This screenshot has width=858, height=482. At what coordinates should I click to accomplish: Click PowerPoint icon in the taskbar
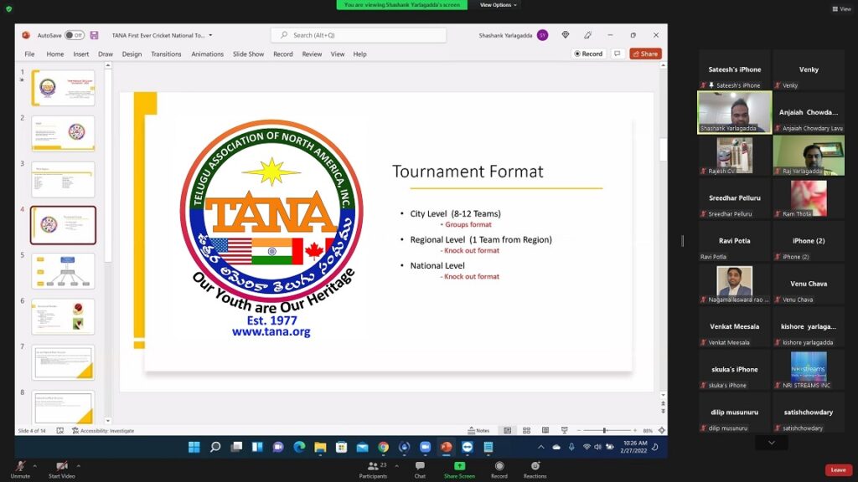coord(446,447)
